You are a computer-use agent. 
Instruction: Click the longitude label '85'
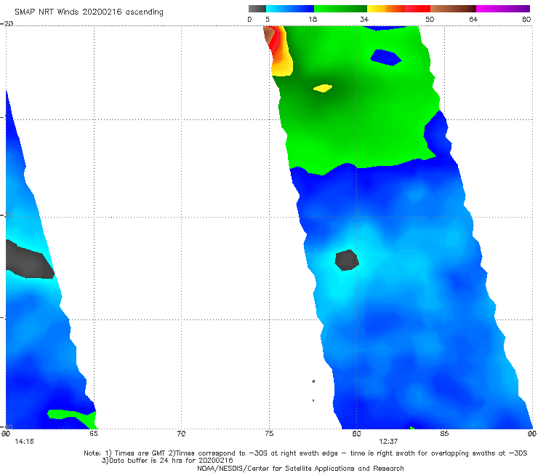pos(444,434)
